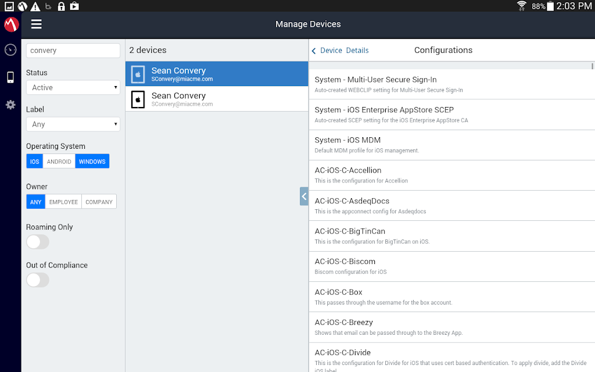
Task: Open the Label Any dropdown
Action: 73,124
